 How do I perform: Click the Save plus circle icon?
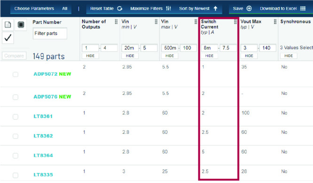tap(249, 8)
